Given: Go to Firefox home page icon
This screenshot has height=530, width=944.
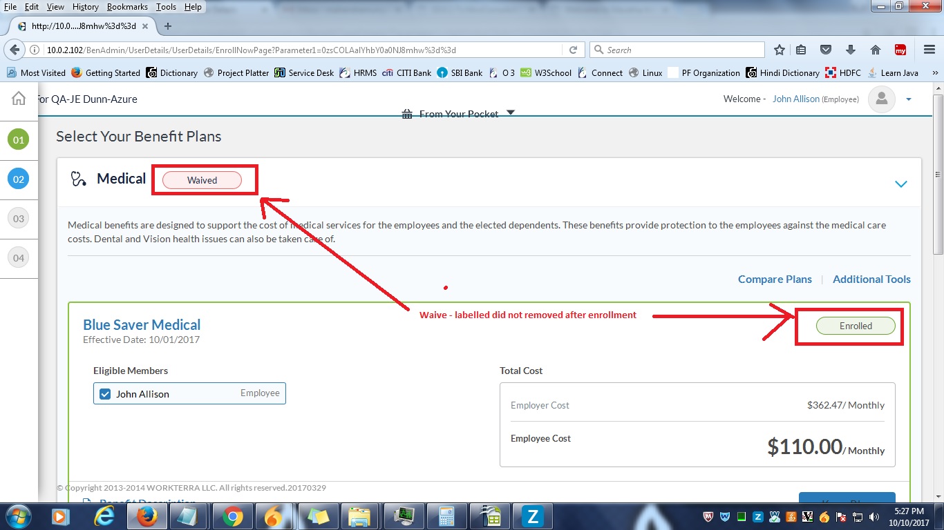Looking at the screenshot, I should click(876, 50).
